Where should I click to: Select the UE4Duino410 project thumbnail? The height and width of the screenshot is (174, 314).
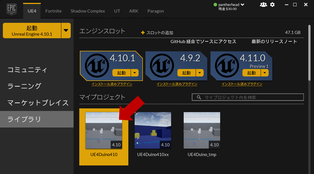[104, 130]
